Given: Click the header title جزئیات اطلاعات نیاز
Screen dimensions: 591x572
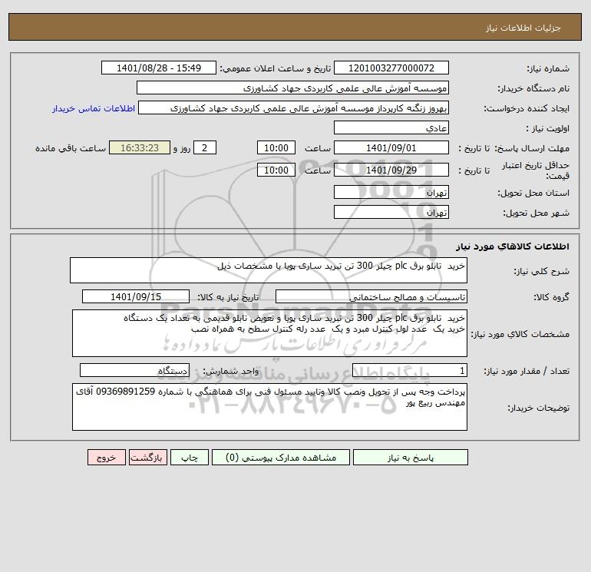Looking at the screenshot, I should pos(523,28).
